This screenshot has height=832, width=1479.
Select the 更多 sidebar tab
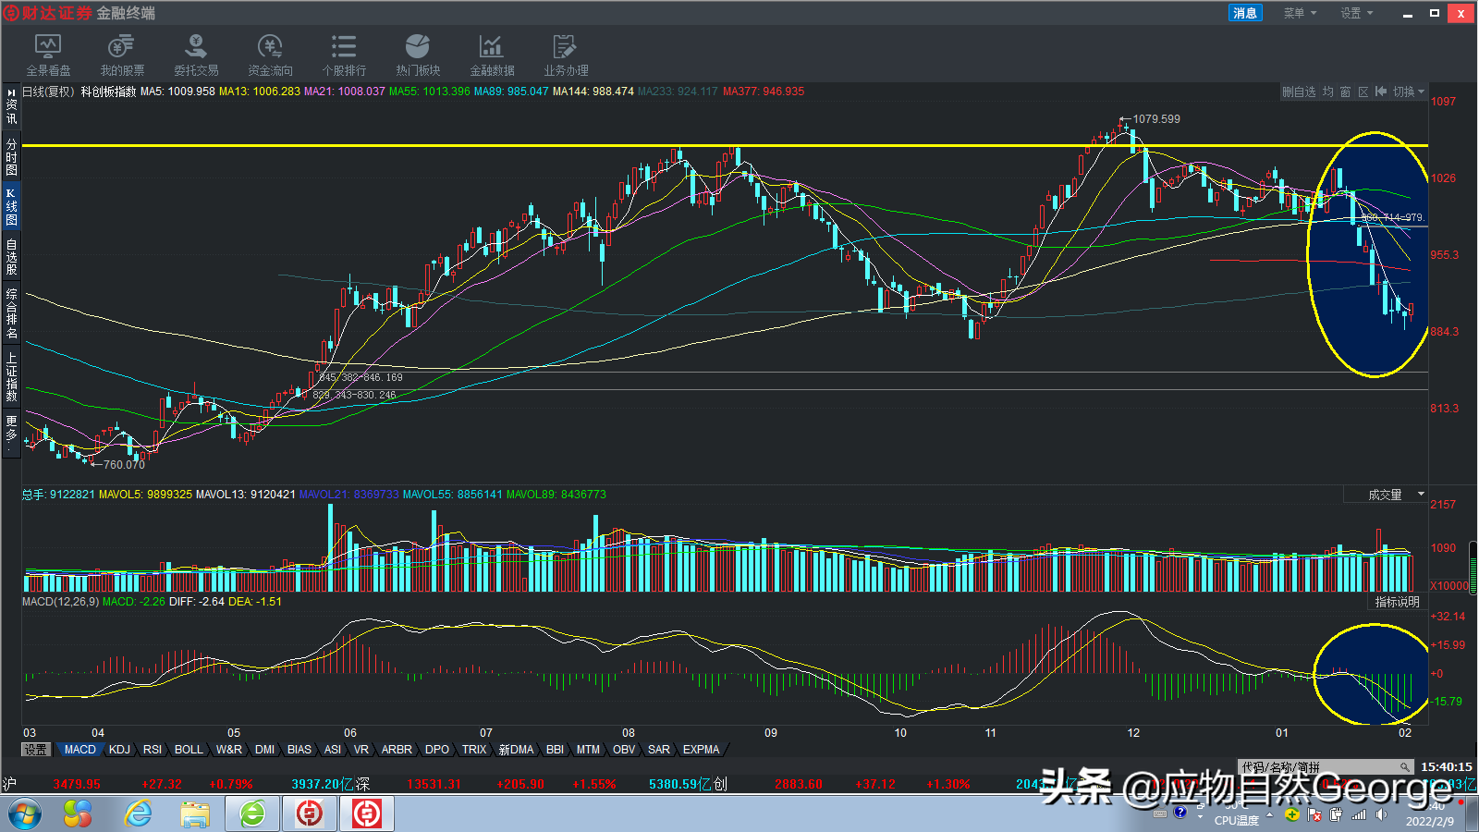11,432
